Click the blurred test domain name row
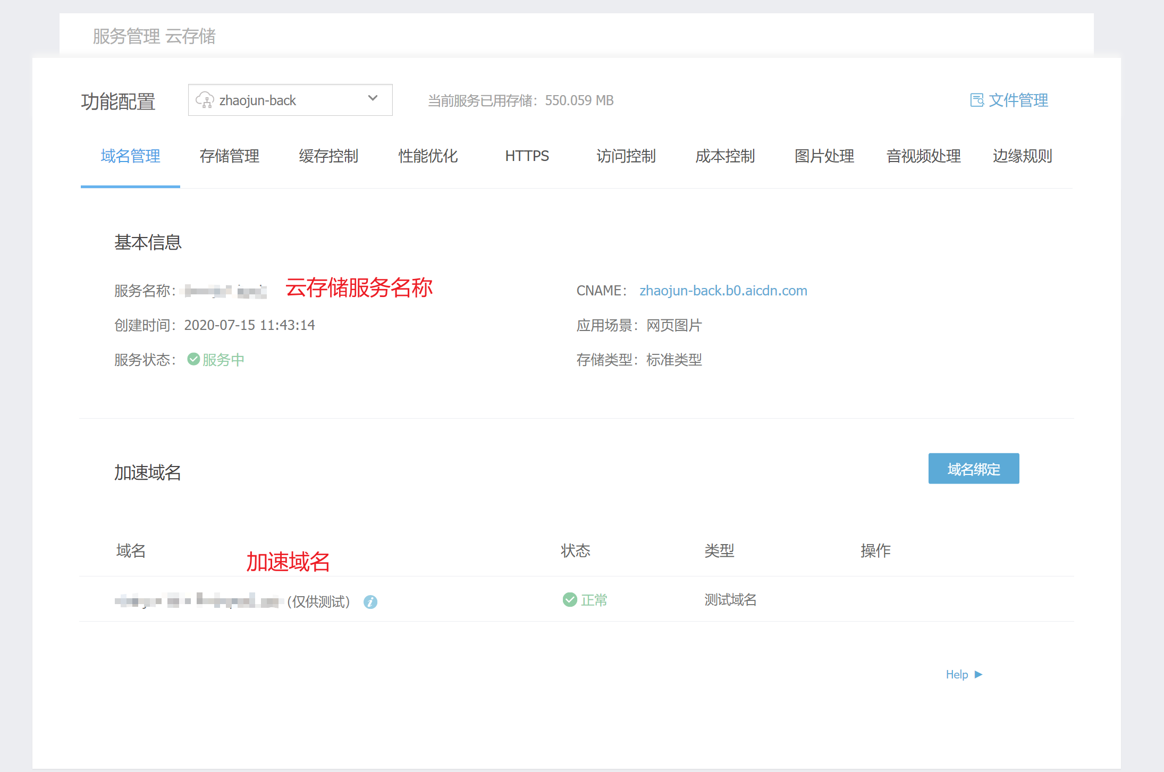The image size is (1164, 772). tap(197, 601)
